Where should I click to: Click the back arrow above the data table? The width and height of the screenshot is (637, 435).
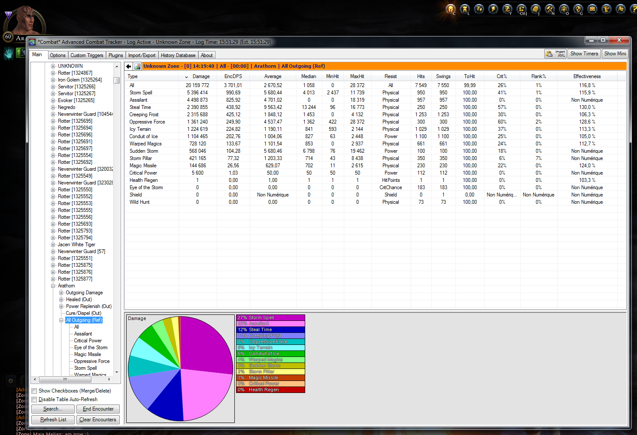pos(128,66)
